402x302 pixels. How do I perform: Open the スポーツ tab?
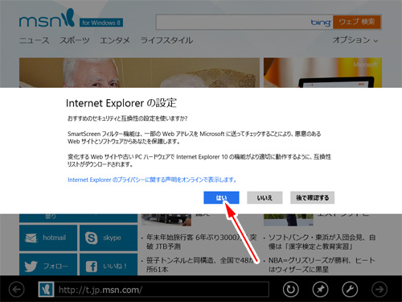tap(75, 40)
